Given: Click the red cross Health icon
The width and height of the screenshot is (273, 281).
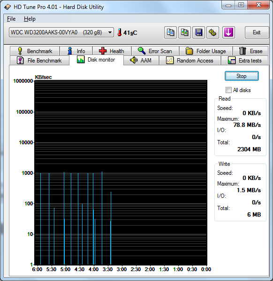Looking at the screenshot, I should (103, 51).
